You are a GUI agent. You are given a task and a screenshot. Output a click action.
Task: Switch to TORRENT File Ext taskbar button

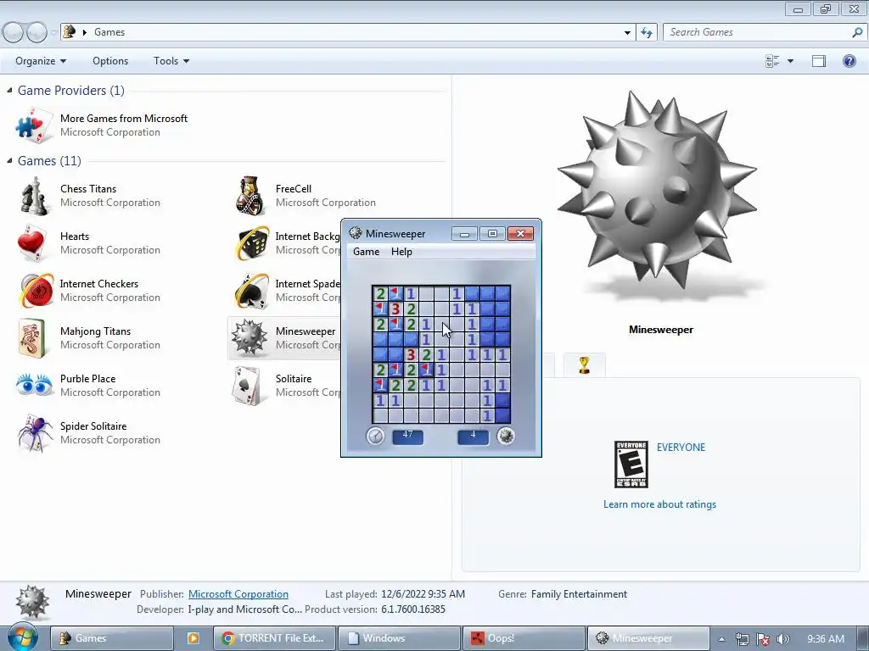click(274, 638)
